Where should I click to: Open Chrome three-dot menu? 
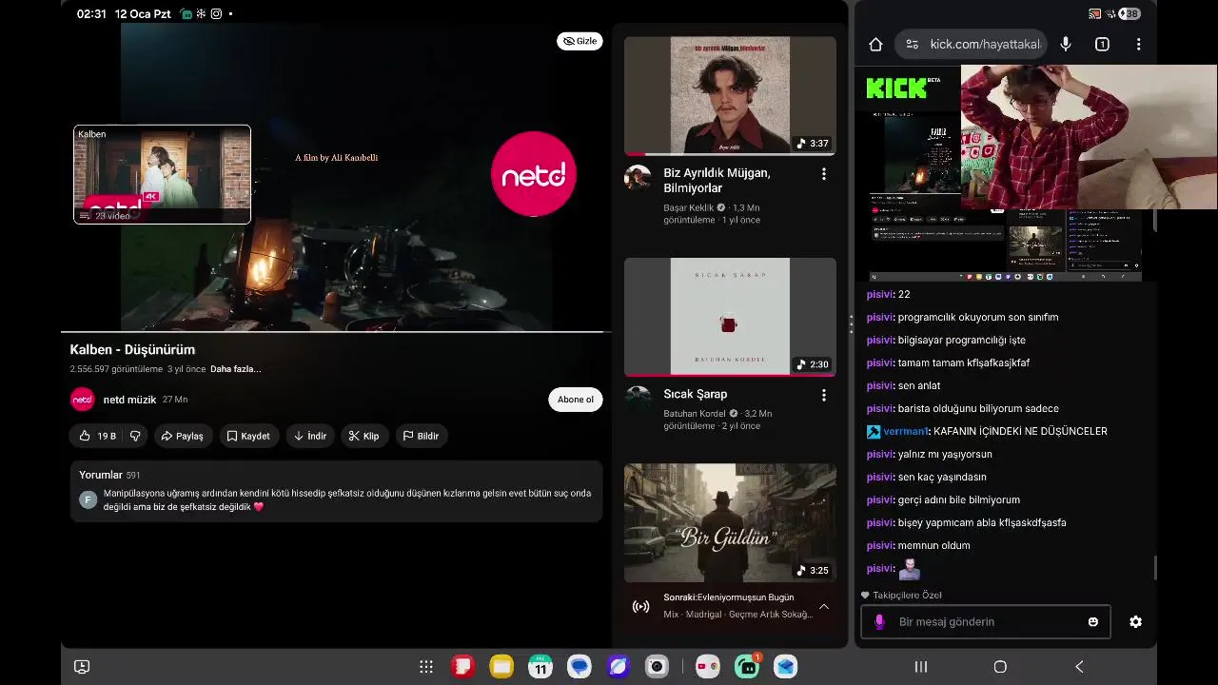(1138, 44)
